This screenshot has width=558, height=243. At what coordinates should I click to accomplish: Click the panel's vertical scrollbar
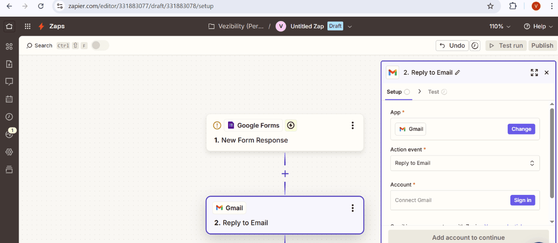tap(552, 152)
